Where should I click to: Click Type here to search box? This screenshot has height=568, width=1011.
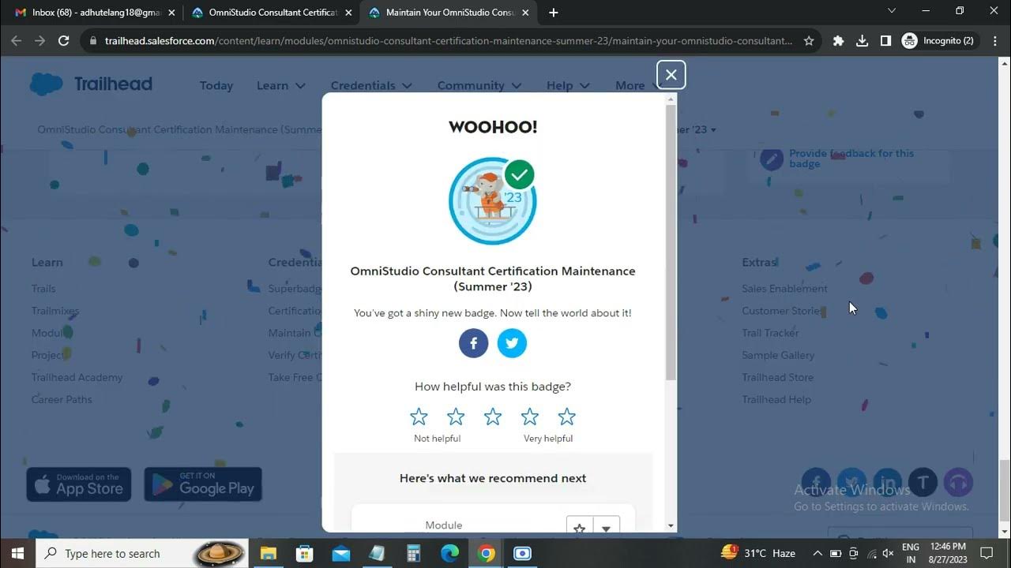pos(142,553)
